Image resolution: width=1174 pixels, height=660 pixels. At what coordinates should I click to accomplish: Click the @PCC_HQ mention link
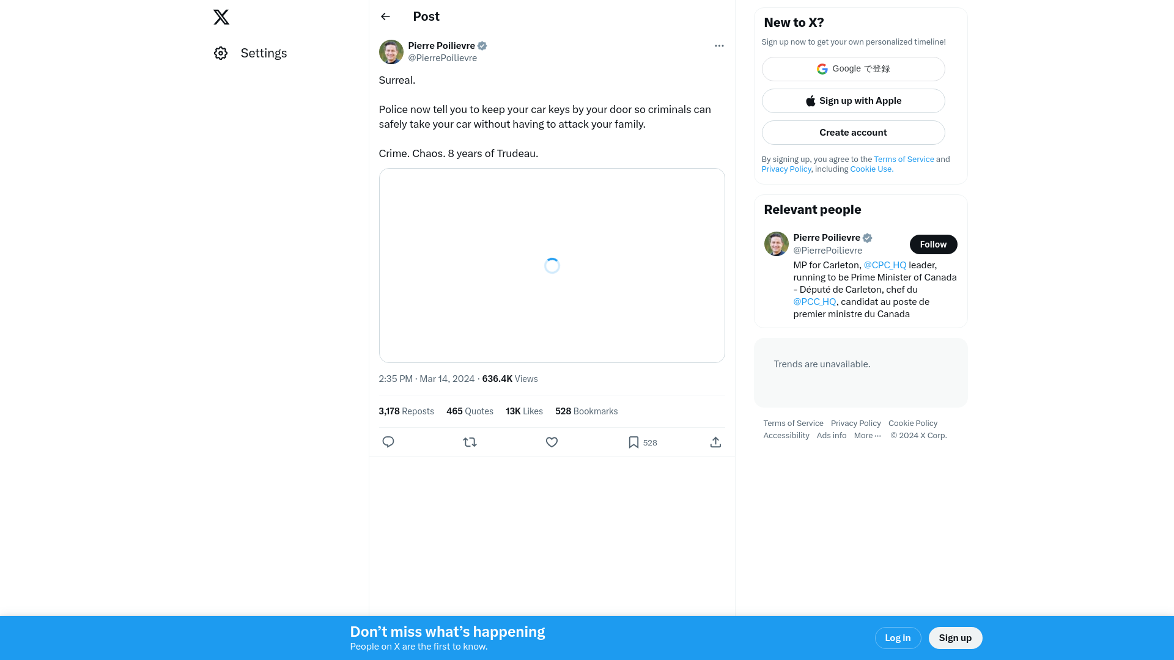[x=814, y=301]
